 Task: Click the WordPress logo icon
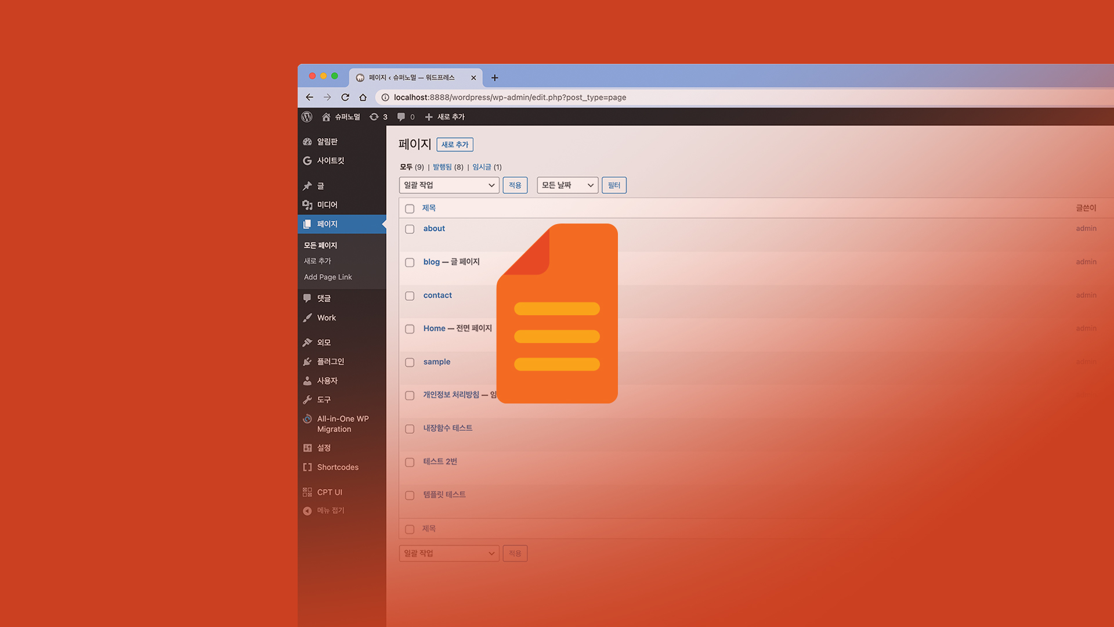coord(307,117)
